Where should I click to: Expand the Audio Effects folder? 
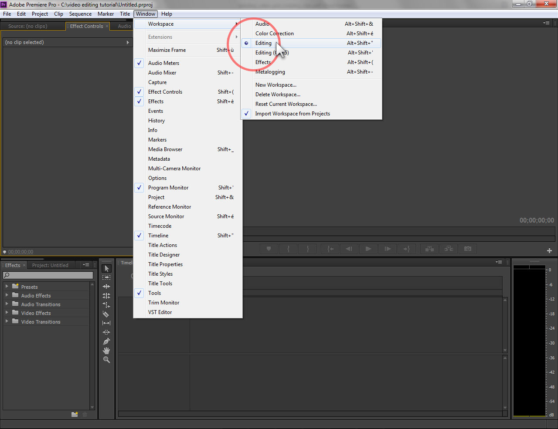[x=7, y=295]
